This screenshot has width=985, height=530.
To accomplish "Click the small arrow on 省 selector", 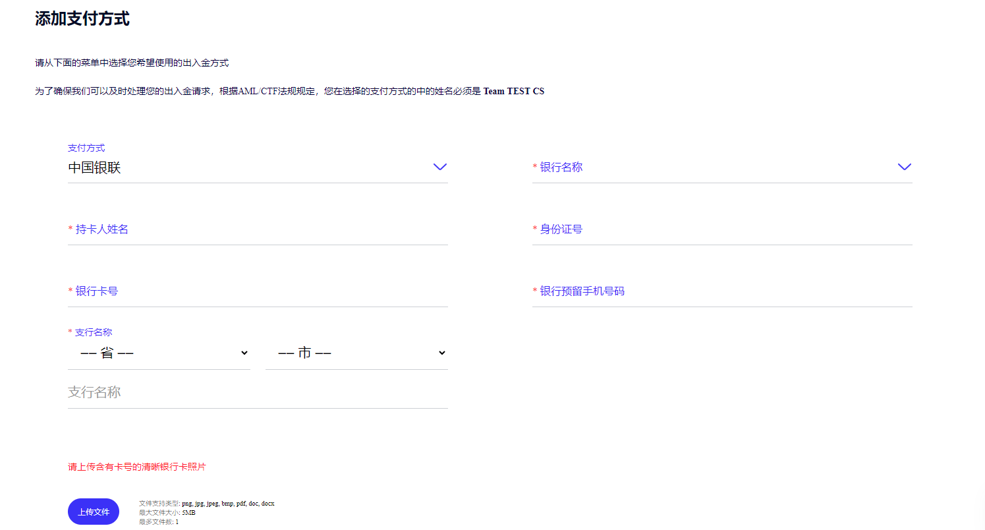I will click(244, 353).
